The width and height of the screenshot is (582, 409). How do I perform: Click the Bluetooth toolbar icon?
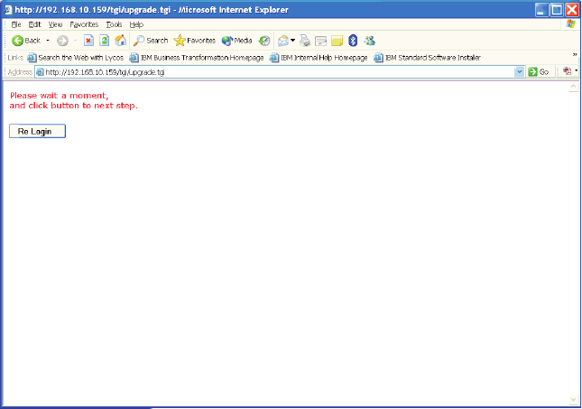353,41
